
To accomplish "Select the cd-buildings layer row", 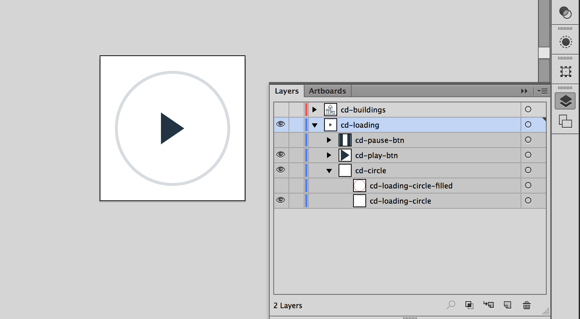I will click(410, 110).
